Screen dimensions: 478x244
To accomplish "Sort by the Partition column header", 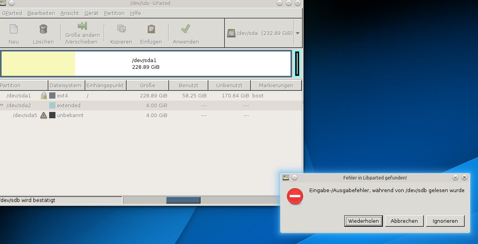I will pos(24,85).
